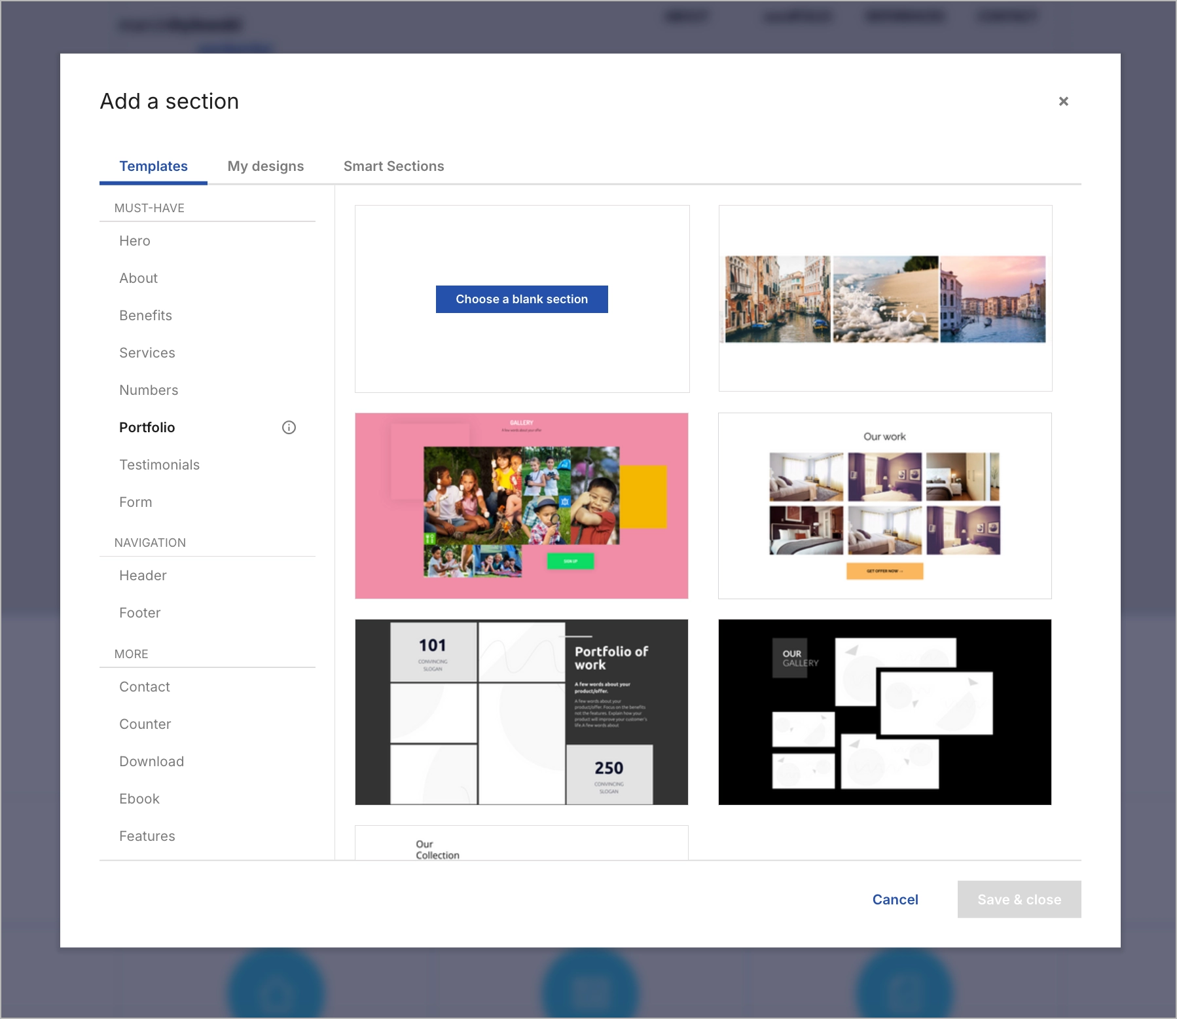Select the Header navigation category
The image size is (1177, 1019).
point(142,575)
